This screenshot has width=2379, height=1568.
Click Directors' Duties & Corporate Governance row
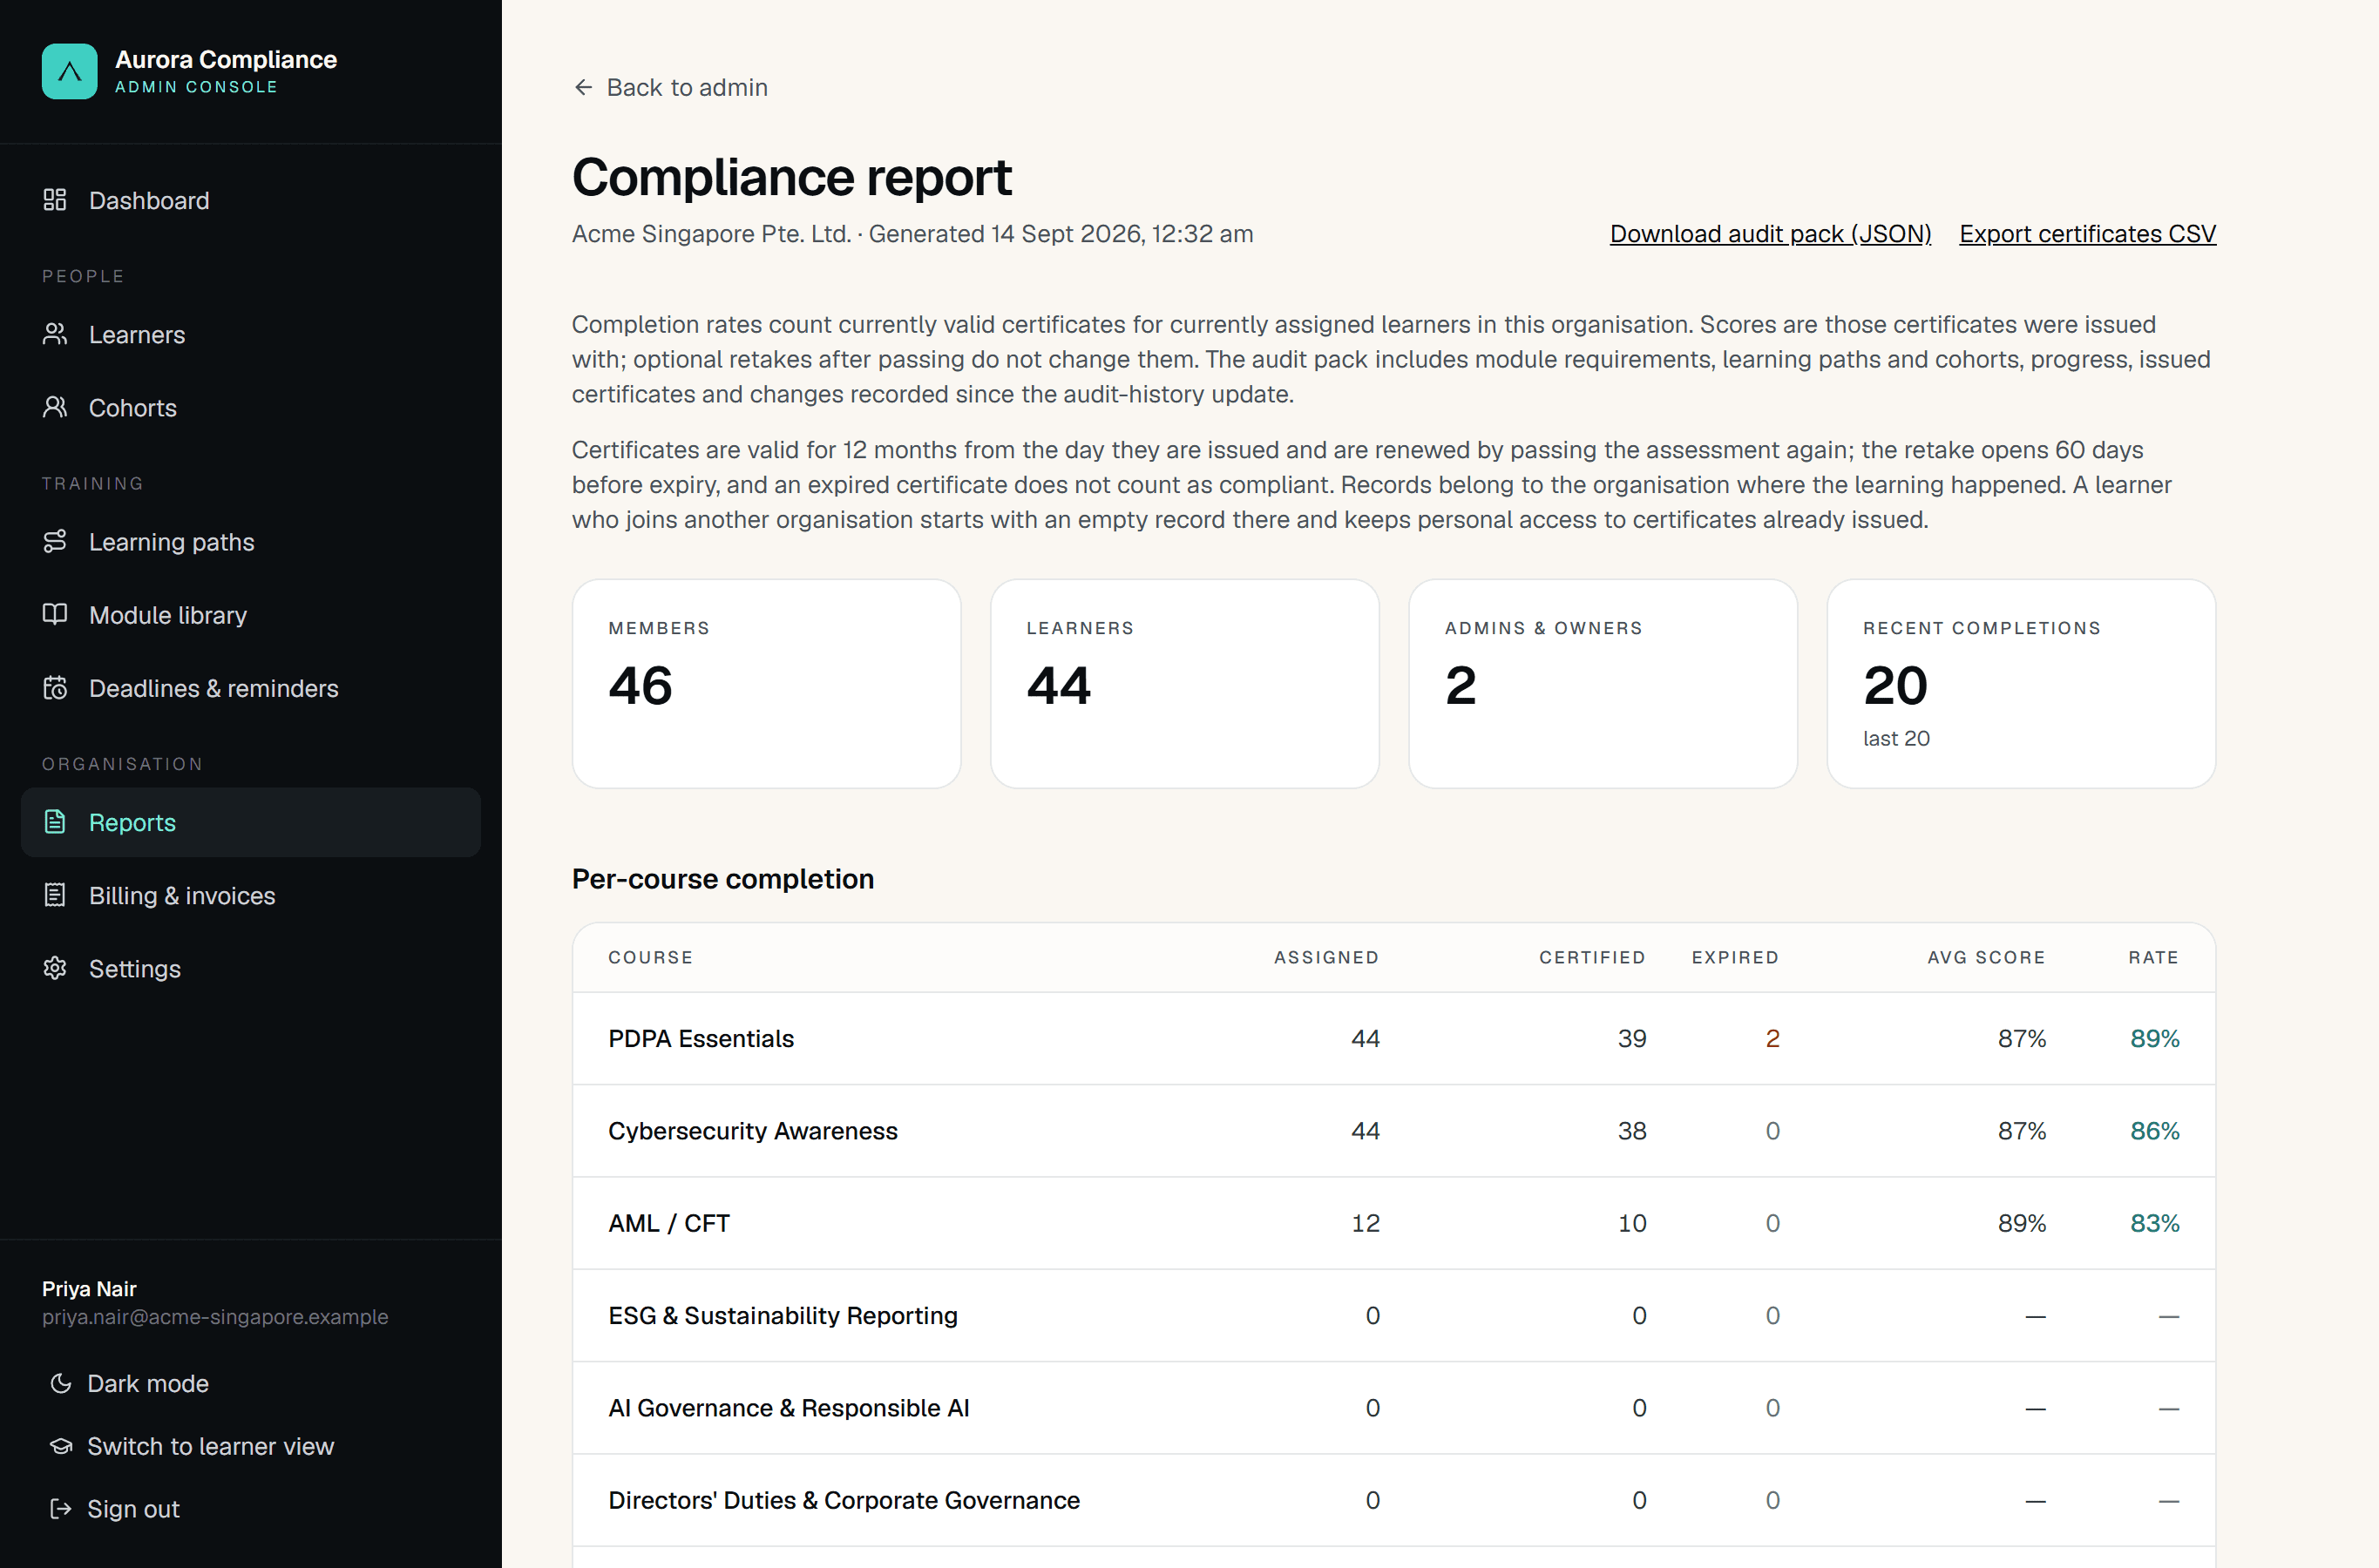coord(1393,1500)
